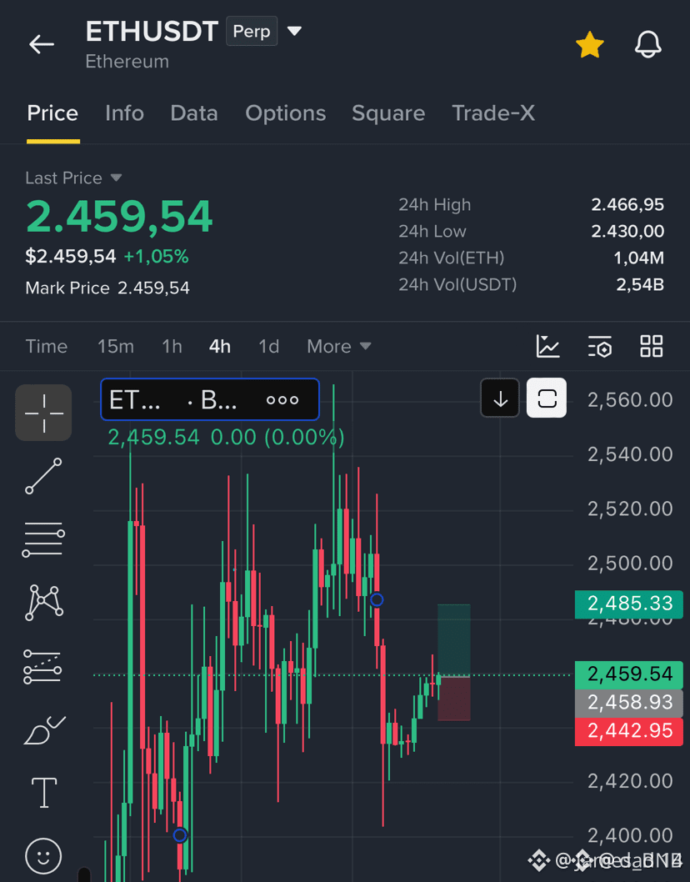Viewport: 690px width, 882px height.
Task: Click the 2,485.33 take-profit price label
Action: [628, 604]
